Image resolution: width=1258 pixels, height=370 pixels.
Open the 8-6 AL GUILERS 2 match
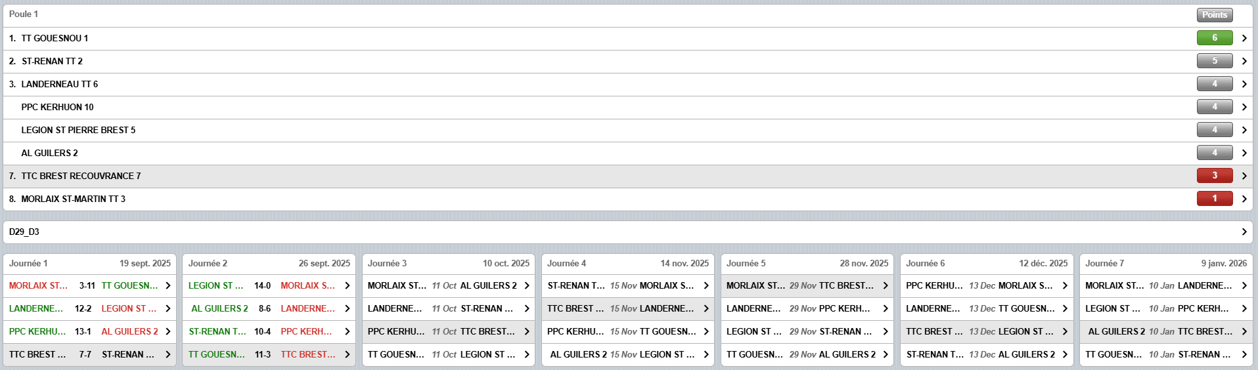point(348,308)
